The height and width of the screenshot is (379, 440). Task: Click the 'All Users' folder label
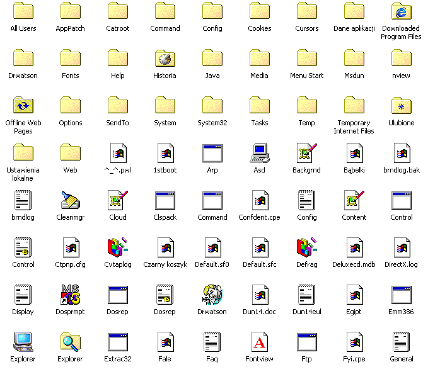point(23,28)
